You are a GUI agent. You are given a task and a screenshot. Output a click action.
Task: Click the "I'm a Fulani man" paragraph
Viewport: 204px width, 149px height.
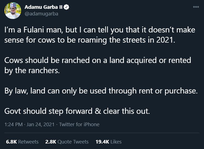[100, 35]
